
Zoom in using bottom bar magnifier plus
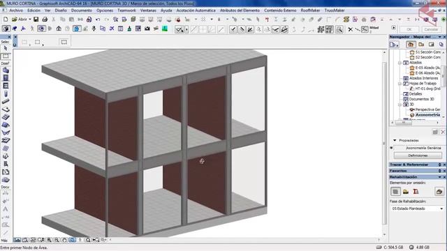[x=50, y=240]
